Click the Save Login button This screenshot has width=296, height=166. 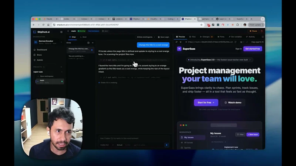point(164,37)
